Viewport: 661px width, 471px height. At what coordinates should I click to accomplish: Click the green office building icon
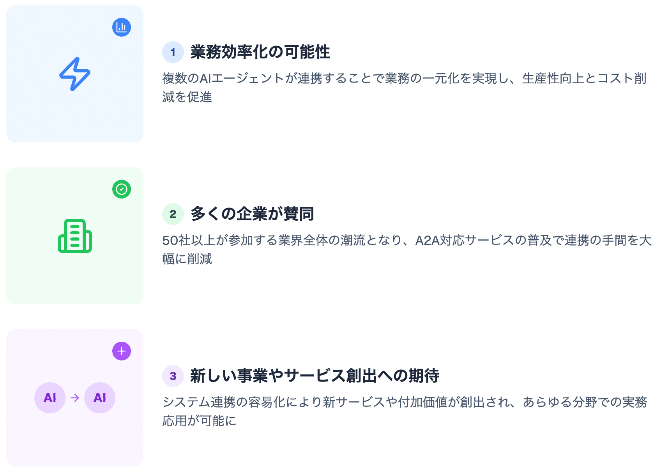[75, 236]
